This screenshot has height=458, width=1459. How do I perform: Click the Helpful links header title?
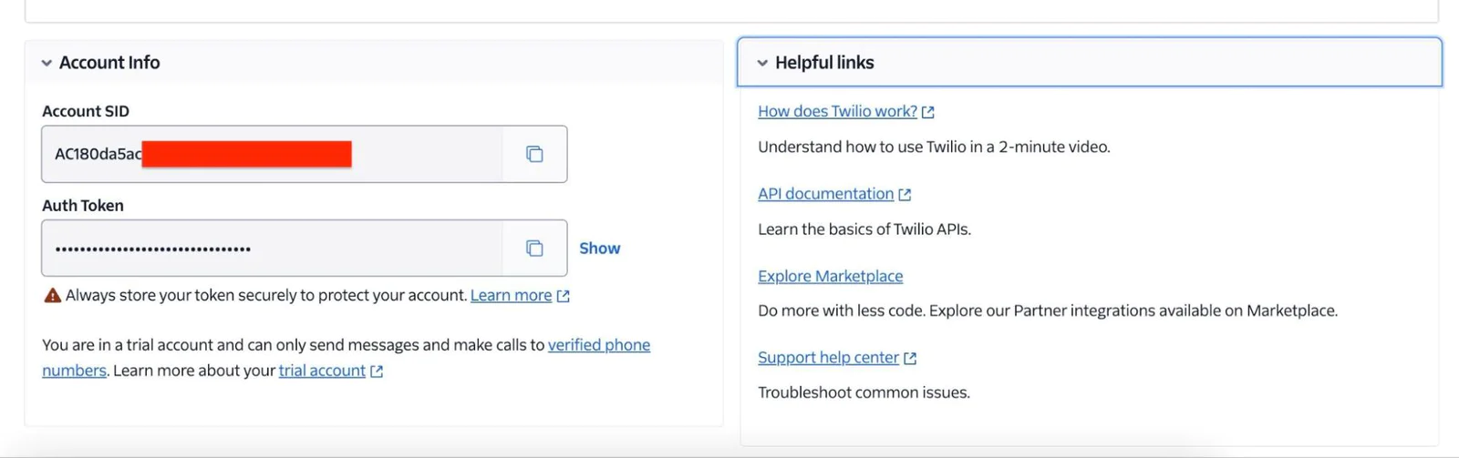(x=824, y=63)
